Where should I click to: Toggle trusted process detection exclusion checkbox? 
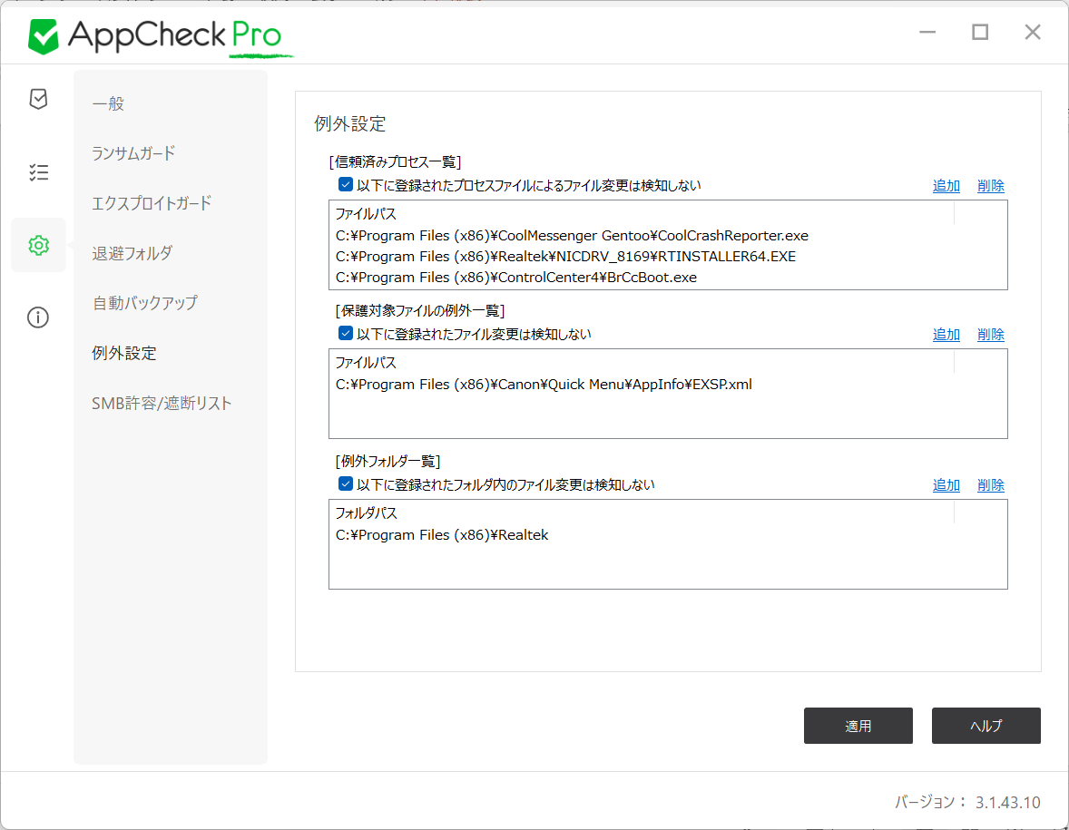tap(346, 185)
